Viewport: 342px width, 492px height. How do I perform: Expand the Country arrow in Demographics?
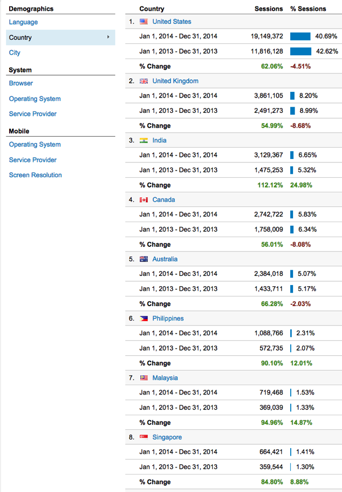[x=108, y=37]
